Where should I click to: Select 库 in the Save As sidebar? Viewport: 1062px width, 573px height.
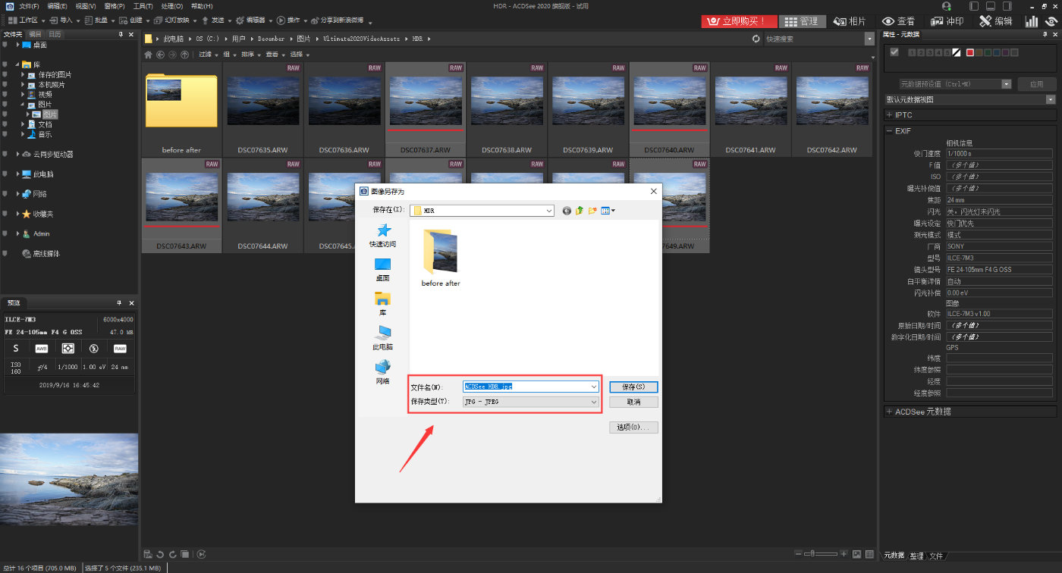pos(383,304)
